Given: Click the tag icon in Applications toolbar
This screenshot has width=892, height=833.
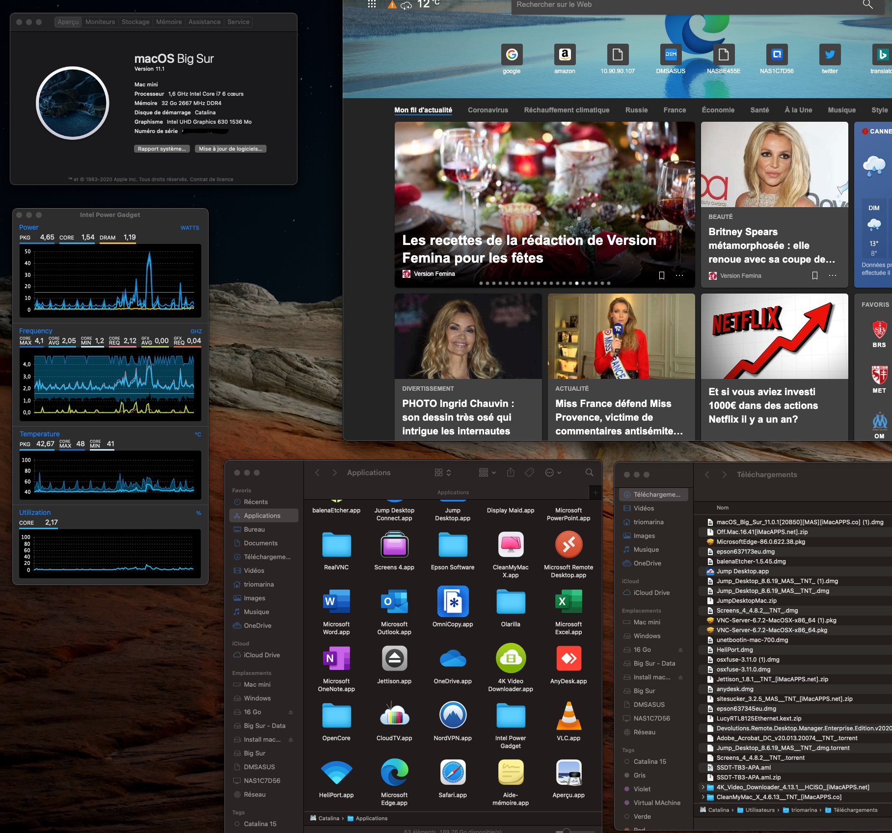Looking at the screenshot, I should [x=529, y=472].
